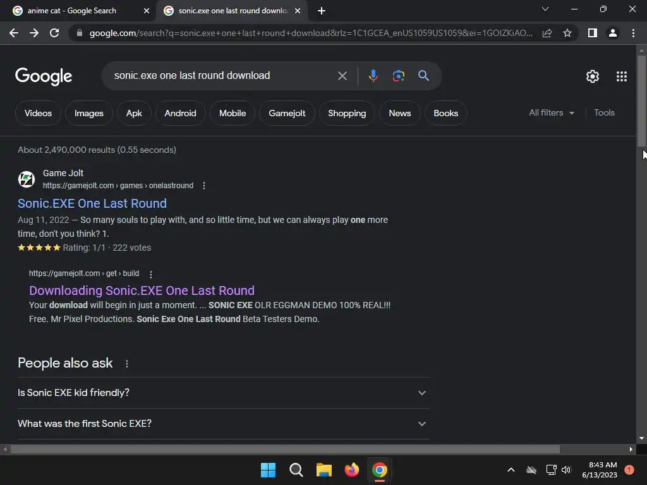Filter results by Shopping

347,113
